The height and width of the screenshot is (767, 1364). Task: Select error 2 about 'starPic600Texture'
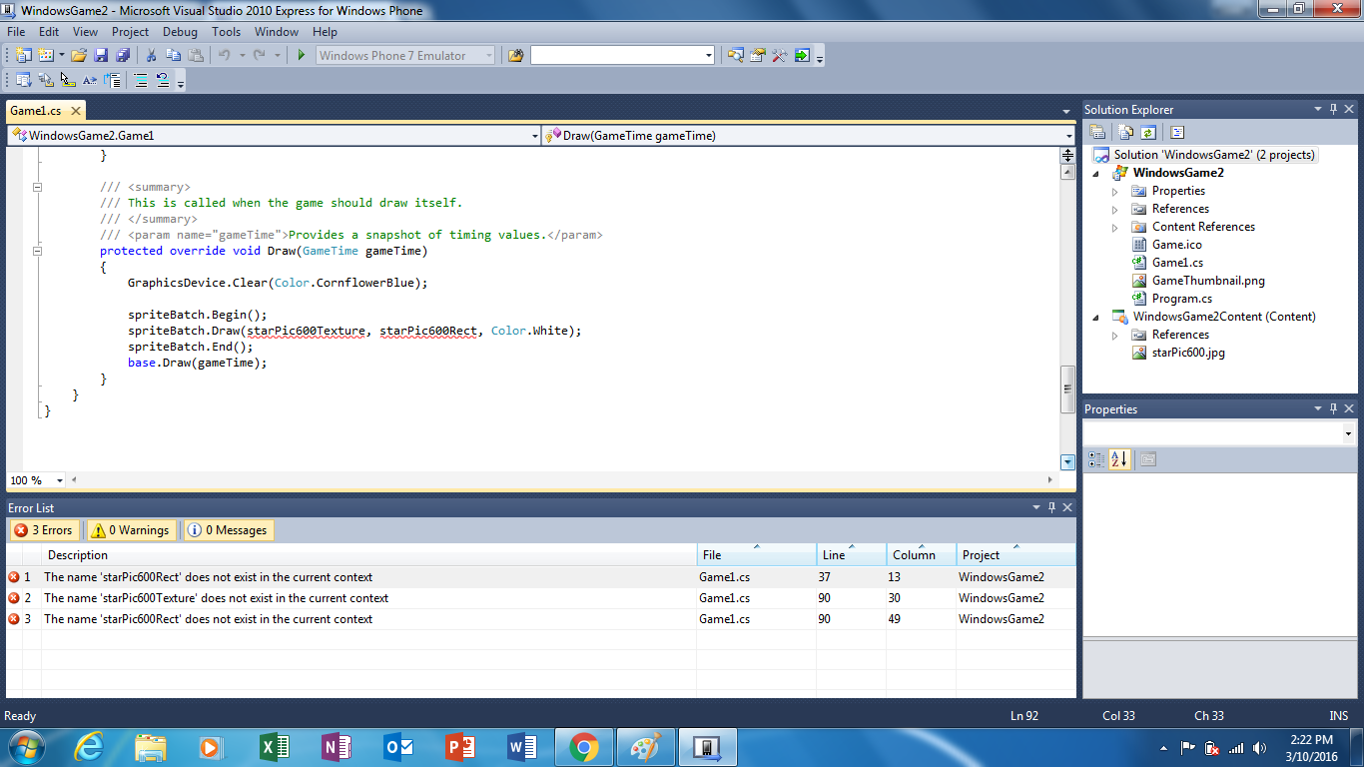(x=540, y=598)
